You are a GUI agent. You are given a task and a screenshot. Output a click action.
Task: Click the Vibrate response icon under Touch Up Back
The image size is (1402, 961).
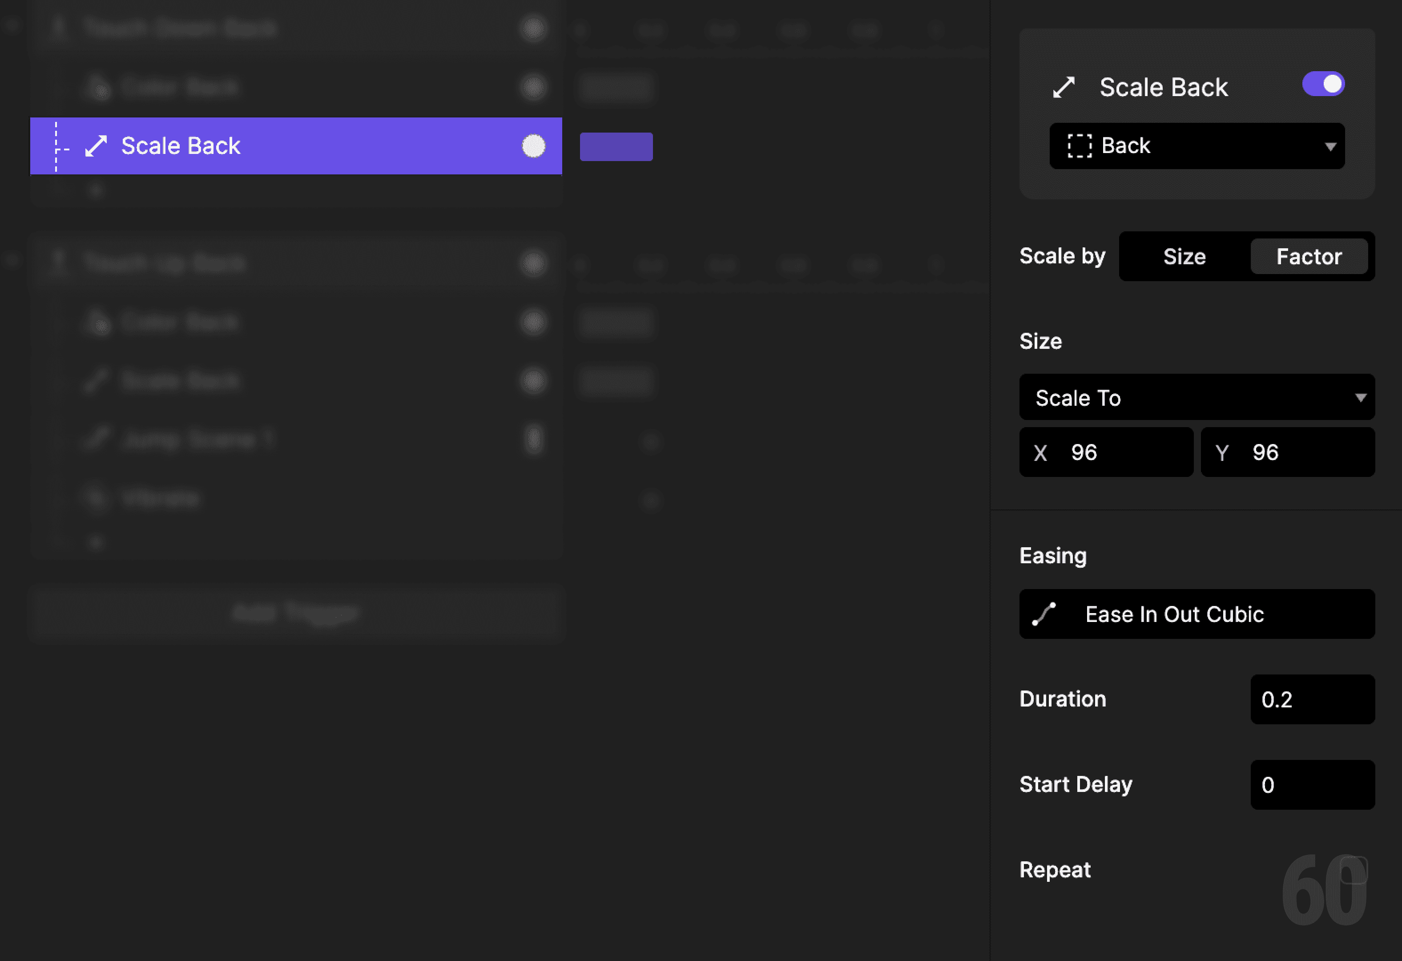(x=95, y=498)
